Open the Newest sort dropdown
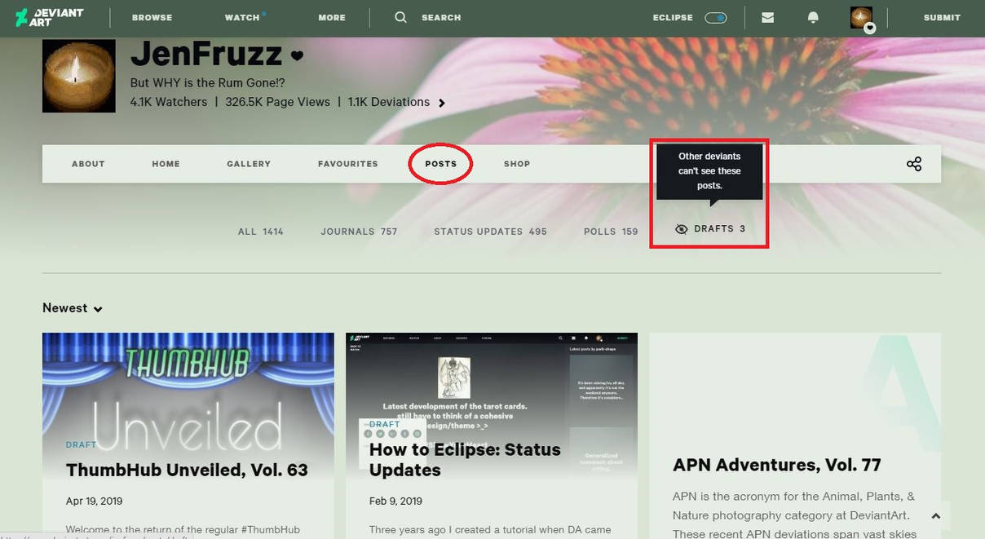Screen dimensions: 985x539 click(x=73, y=308)
